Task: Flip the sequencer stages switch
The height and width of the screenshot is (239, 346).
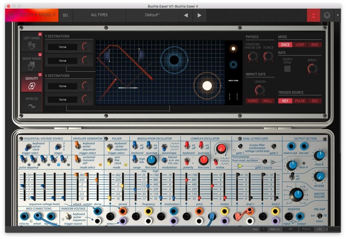Action: [x=58, y=147]
